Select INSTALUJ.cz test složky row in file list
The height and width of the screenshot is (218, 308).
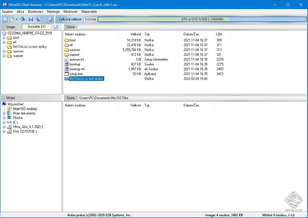coord(87,79)
